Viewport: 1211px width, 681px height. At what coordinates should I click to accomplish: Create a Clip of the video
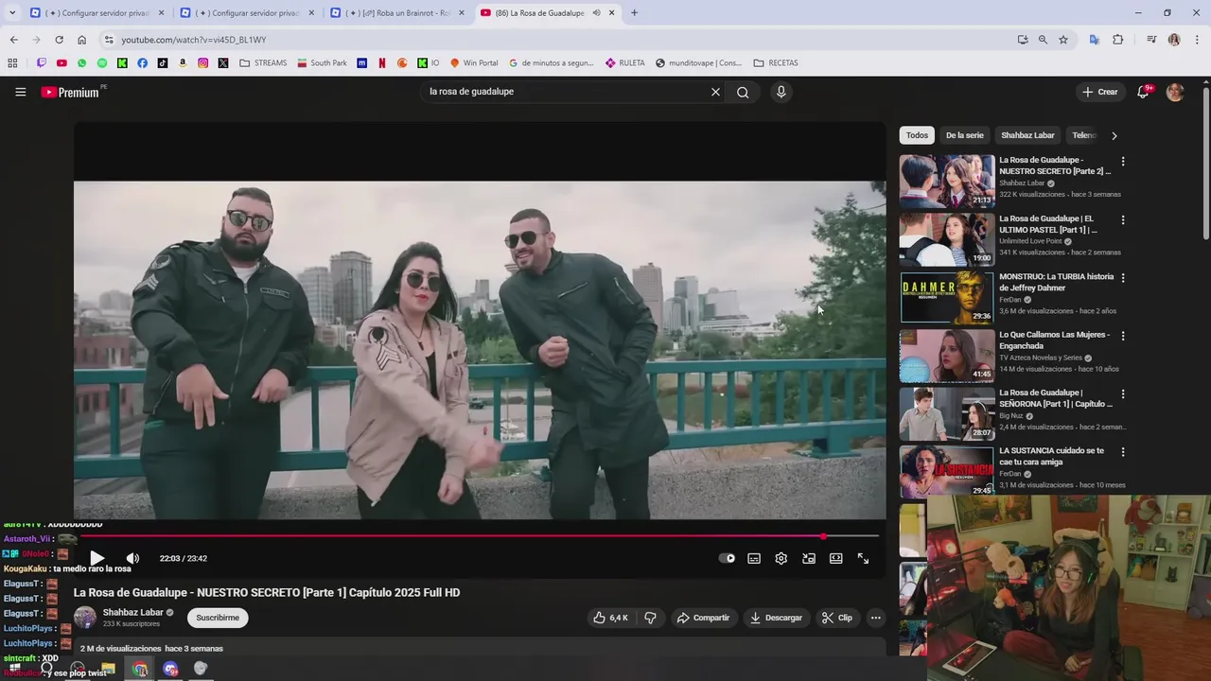(836, 618)
